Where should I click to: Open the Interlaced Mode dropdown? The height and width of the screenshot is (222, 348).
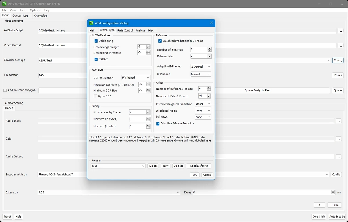pos(203,111)
